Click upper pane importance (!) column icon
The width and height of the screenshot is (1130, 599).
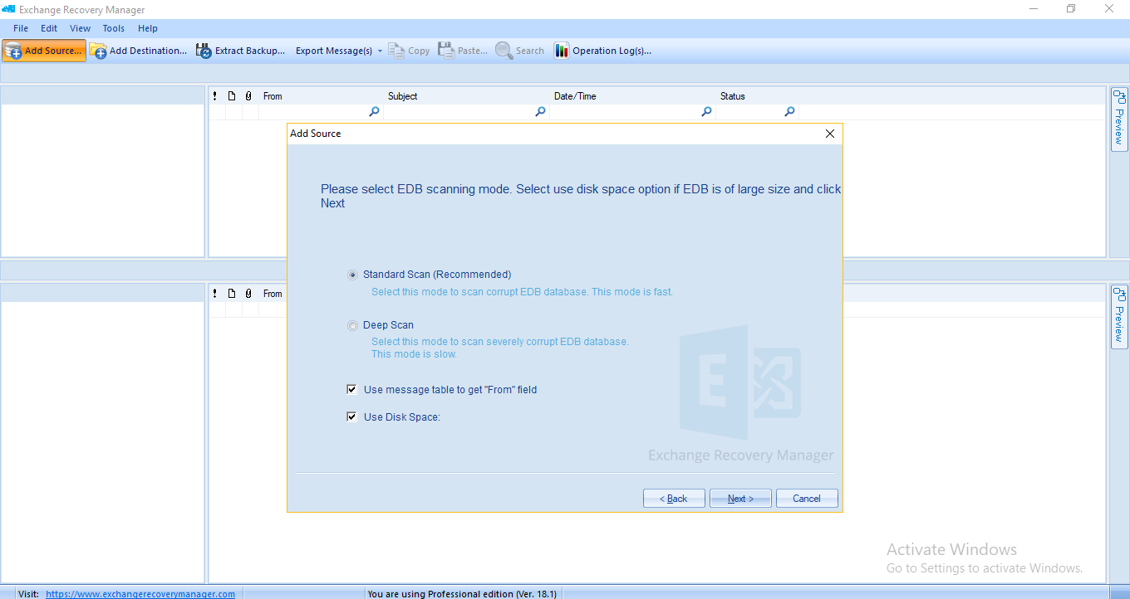(x=215, y=96)
